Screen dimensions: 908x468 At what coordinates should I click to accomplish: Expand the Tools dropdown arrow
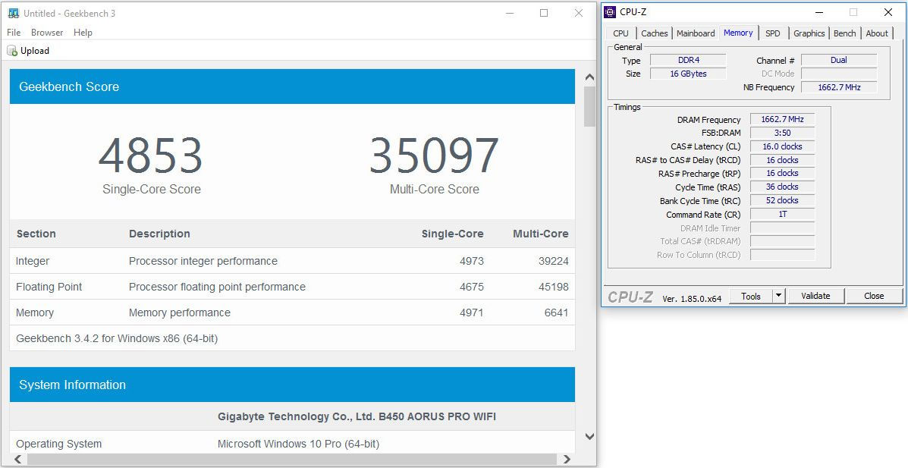779,297
